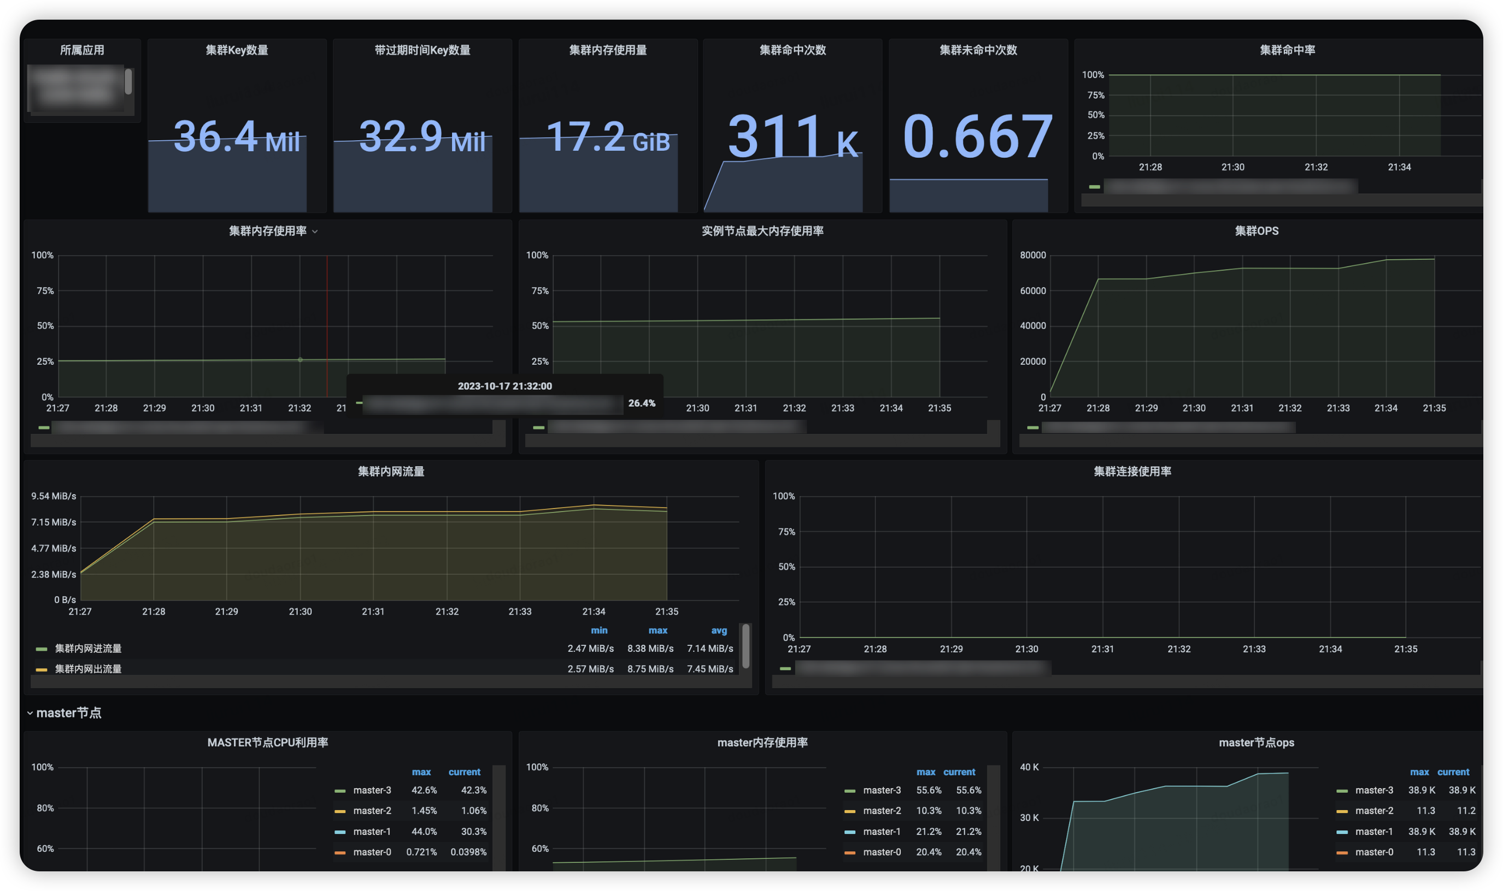Click green series marker under 集群OPS chart
The width and height of the screenshot is (1503, 891).
tap(1032, 427)
